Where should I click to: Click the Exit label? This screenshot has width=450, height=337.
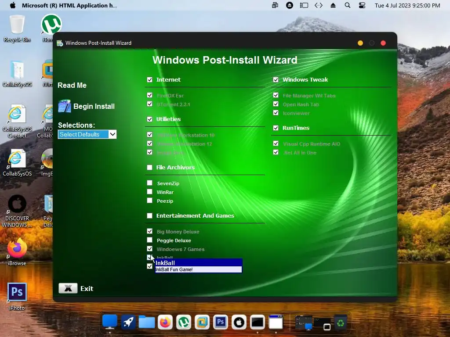87,289
